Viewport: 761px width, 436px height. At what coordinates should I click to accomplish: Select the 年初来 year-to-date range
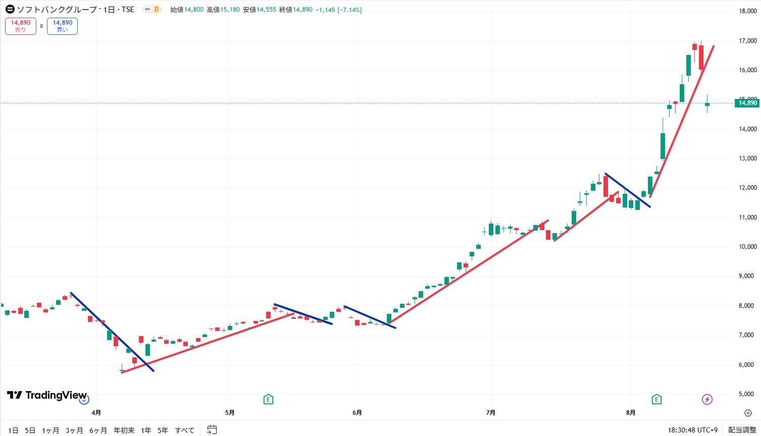click(124, 430)
